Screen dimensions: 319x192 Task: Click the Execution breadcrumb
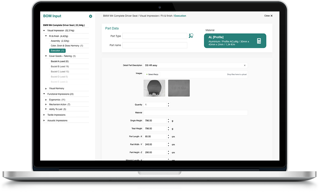pos(180,16)
